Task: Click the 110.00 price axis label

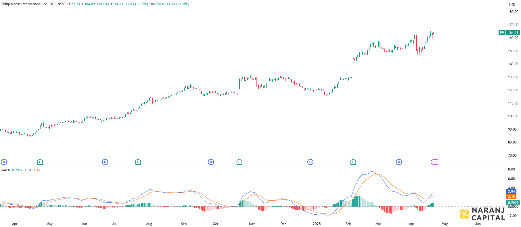Action: click(x=513, y=103)
